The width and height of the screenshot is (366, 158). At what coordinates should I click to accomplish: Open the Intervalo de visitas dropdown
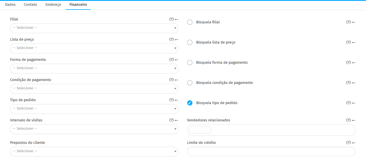tap(94, 129)
